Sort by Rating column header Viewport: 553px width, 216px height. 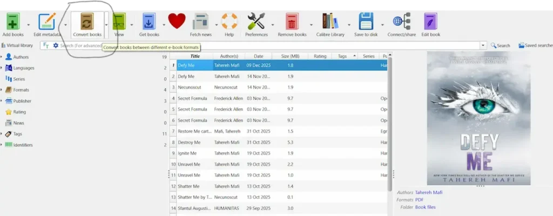320,56
